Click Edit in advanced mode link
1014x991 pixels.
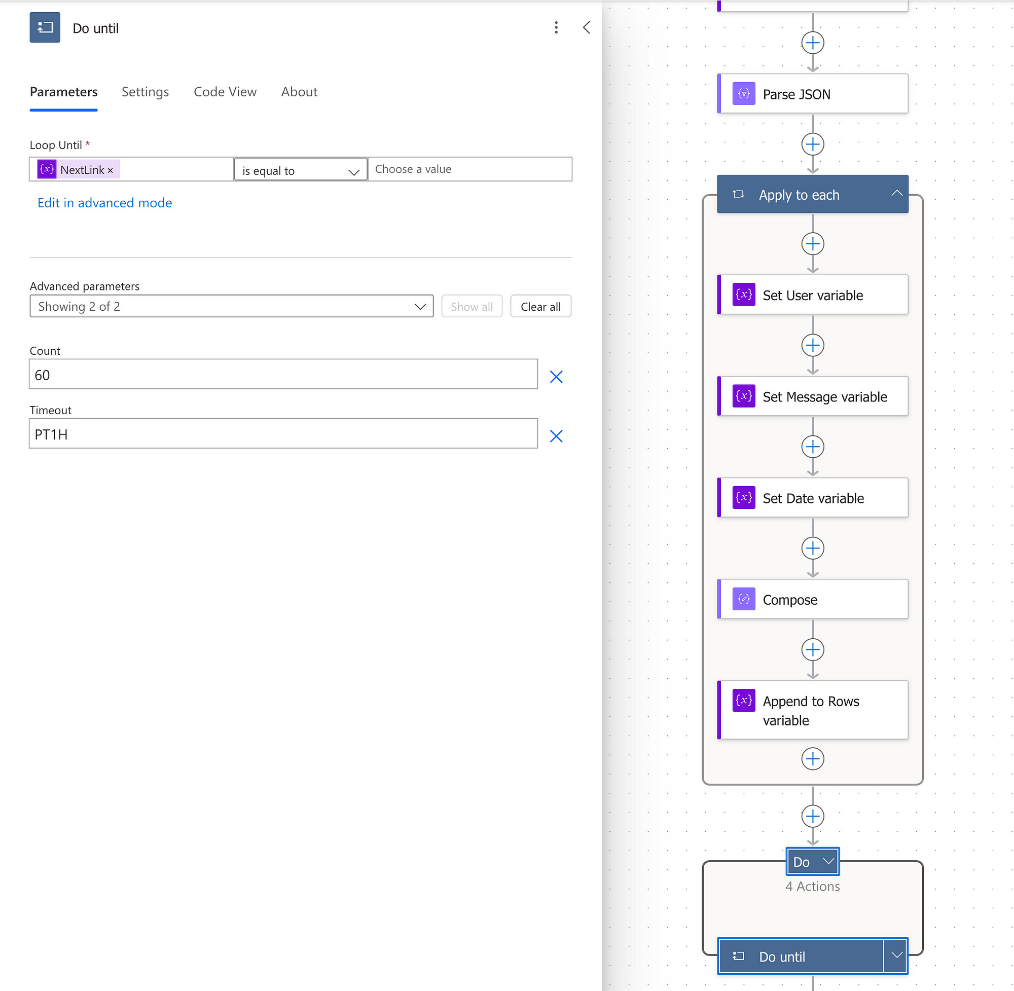pos(104,203)
